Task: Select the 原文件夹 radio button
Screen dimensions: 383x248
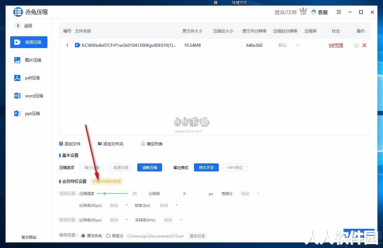Action: [x=83, y=236]
